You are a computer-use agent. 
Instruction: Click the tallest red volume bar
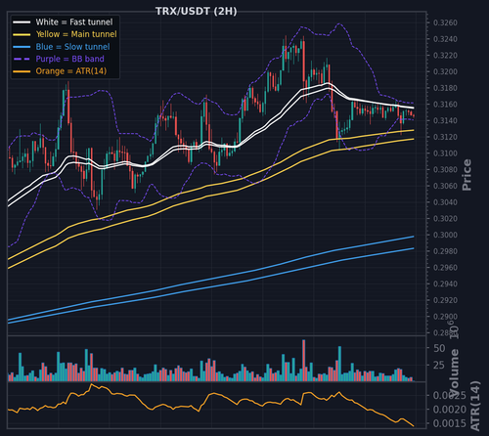click(x=304, y=361)
